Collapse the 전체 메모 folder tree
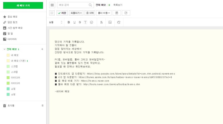 [4, 49]
